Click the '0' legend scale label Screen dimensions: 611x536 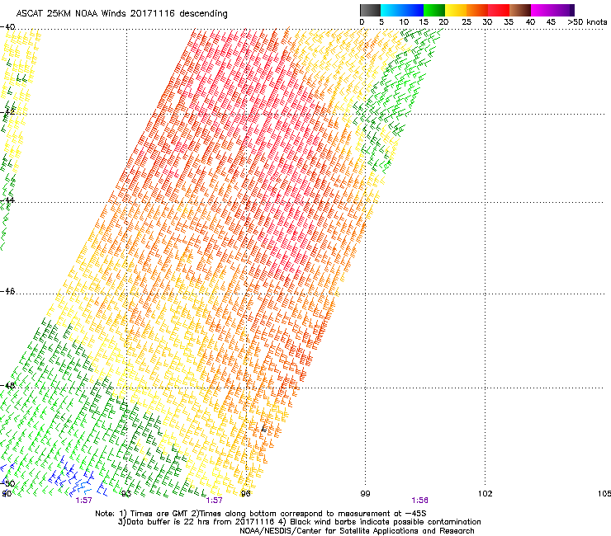point(362,22)
